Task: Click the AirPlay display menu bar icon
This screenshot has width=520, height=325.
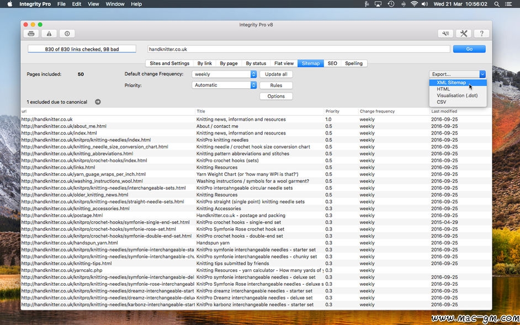Action: click(378, 4)
